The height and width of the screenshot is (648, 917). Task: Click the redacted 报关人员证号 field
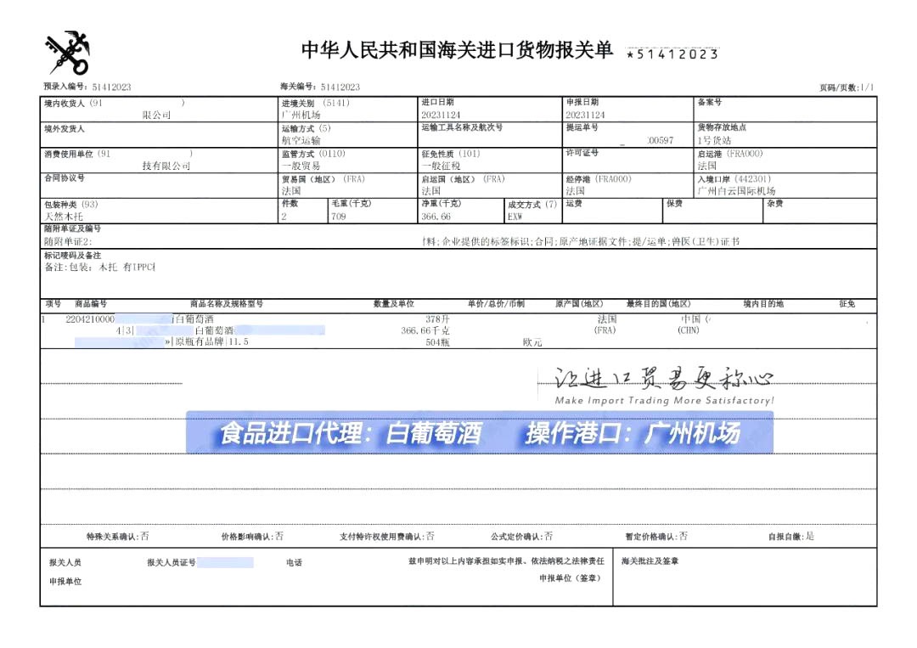[x=225, y=562]
